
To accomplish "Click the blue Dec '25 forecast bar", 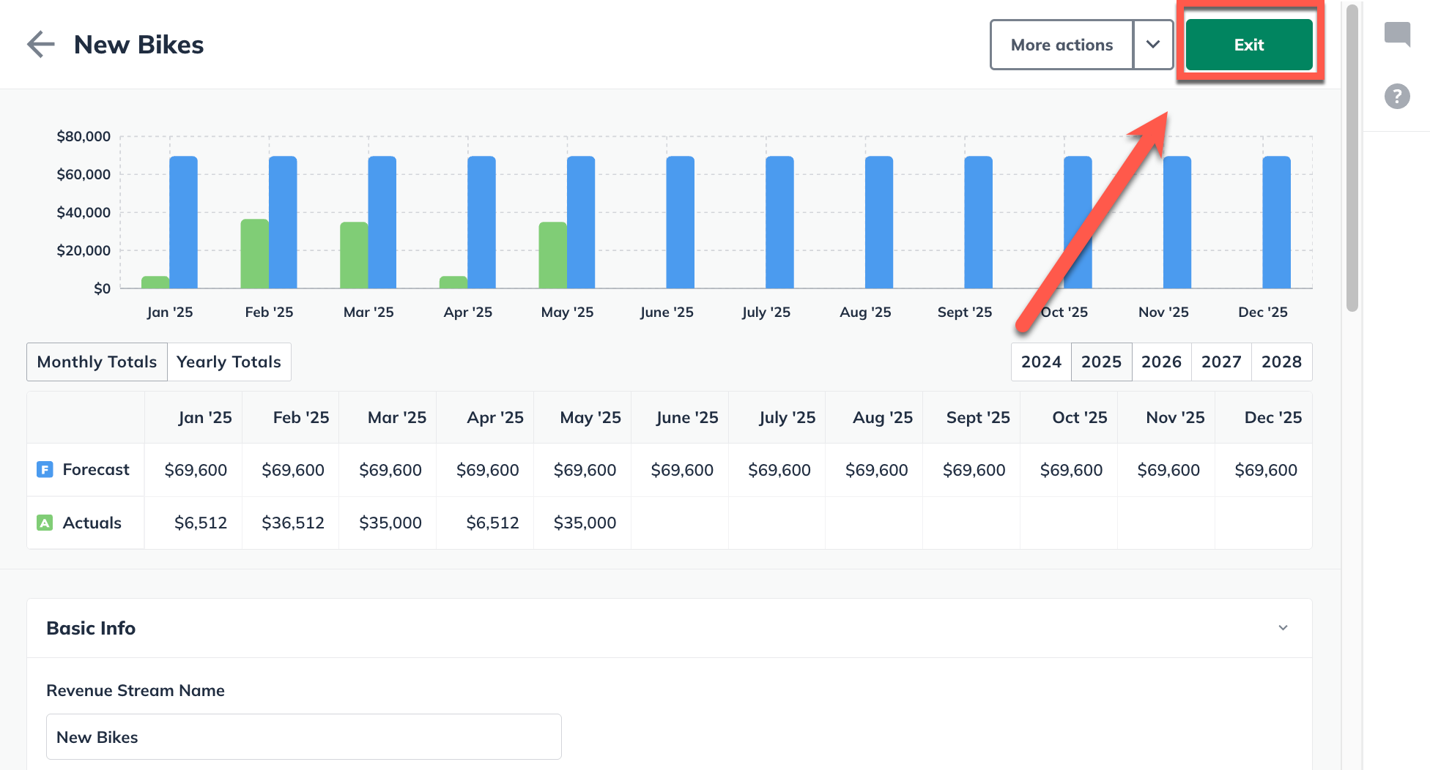I will [x=1276, y=222].
